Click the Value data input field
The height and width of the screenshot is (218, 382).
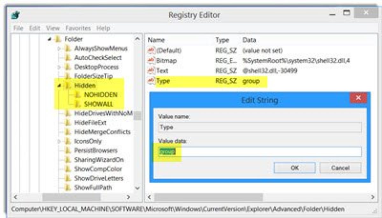coord(259,152)
